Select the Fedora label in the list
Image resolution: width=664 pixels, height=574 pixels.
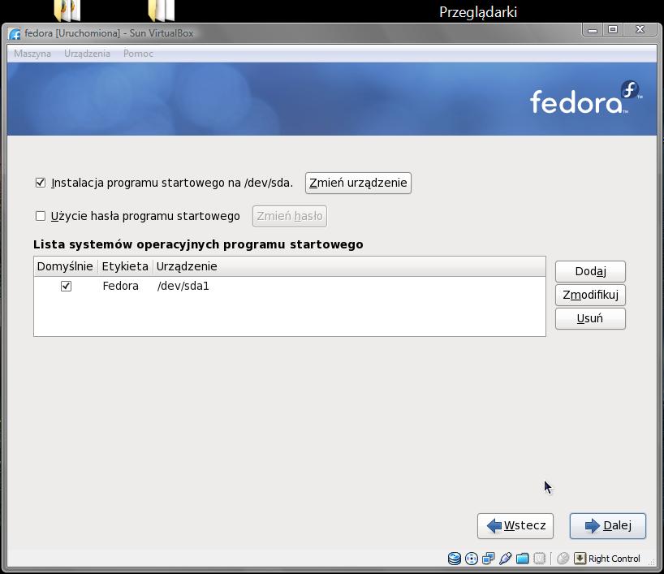(x=121, y=287)
